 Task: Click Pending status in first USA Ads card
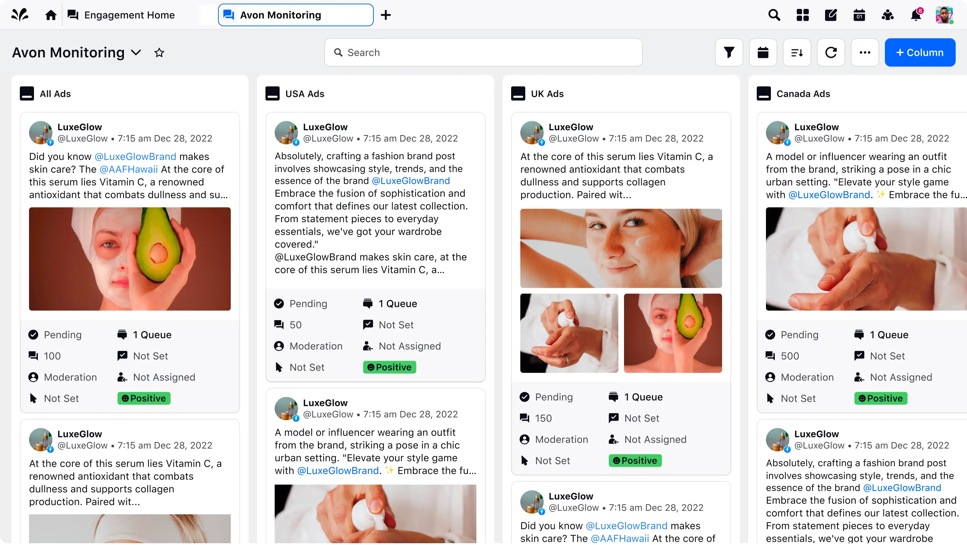(x=301, y=303)
